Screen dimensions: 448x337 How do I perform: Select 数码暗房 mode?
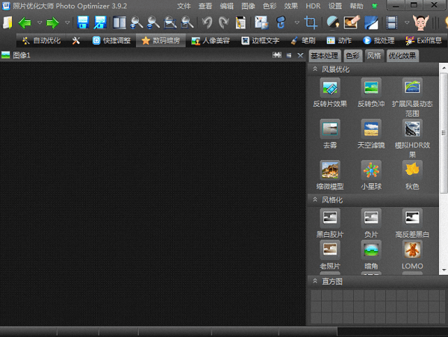[161, 41]
